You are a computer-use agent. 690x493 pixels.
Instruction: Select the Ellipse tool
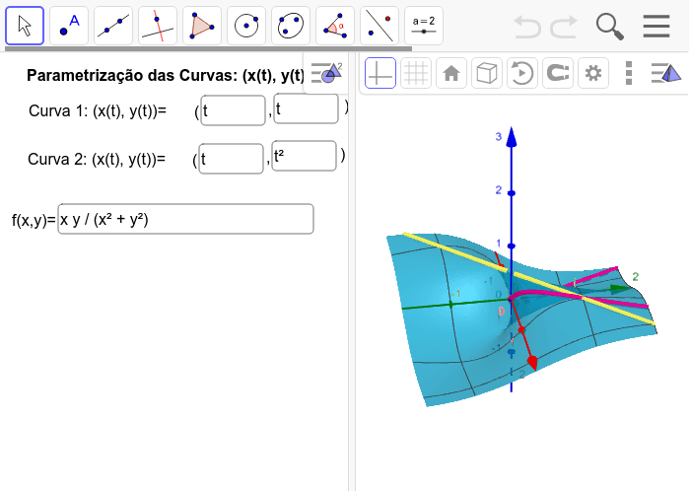point(291,26)
